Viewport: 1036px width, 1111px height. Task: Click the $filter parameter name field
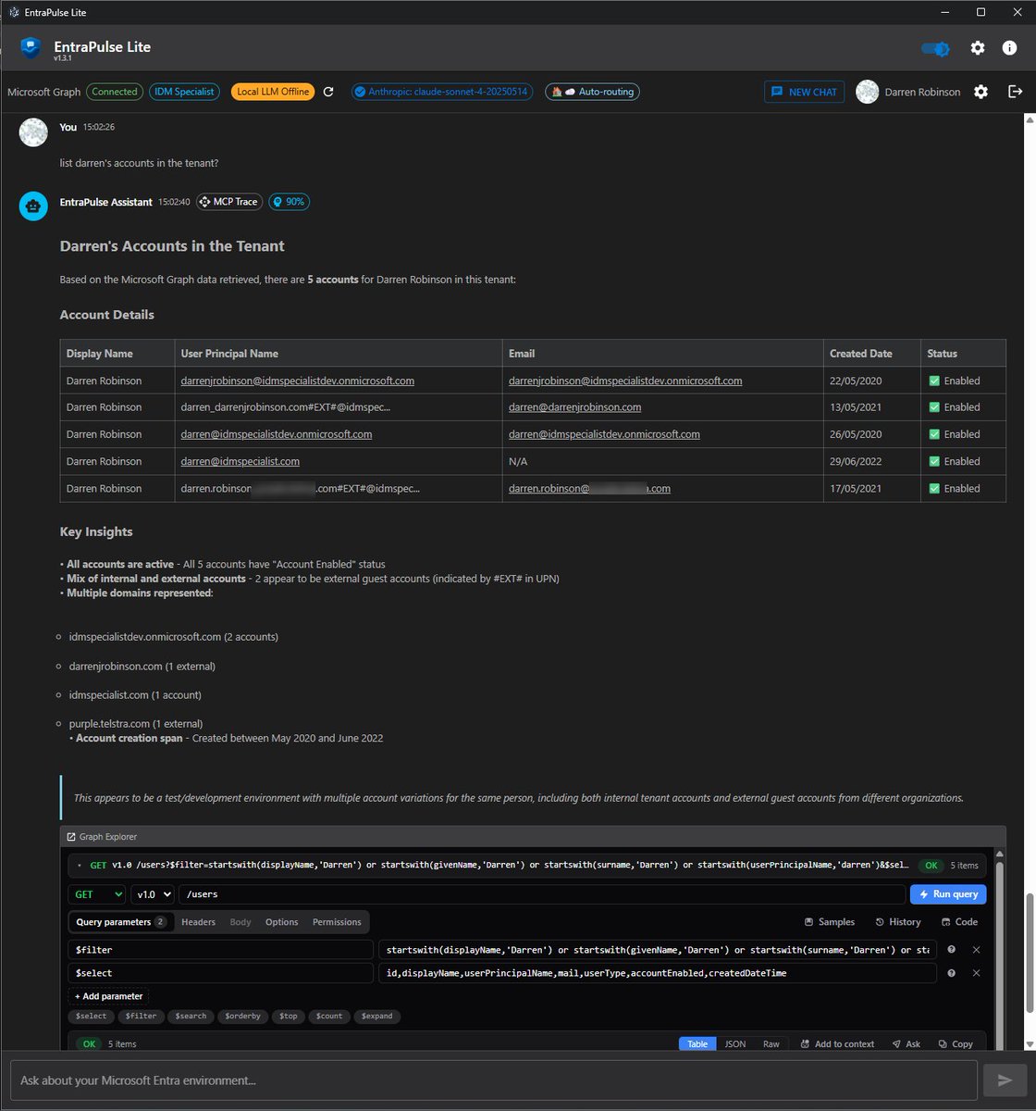(221, 950)
